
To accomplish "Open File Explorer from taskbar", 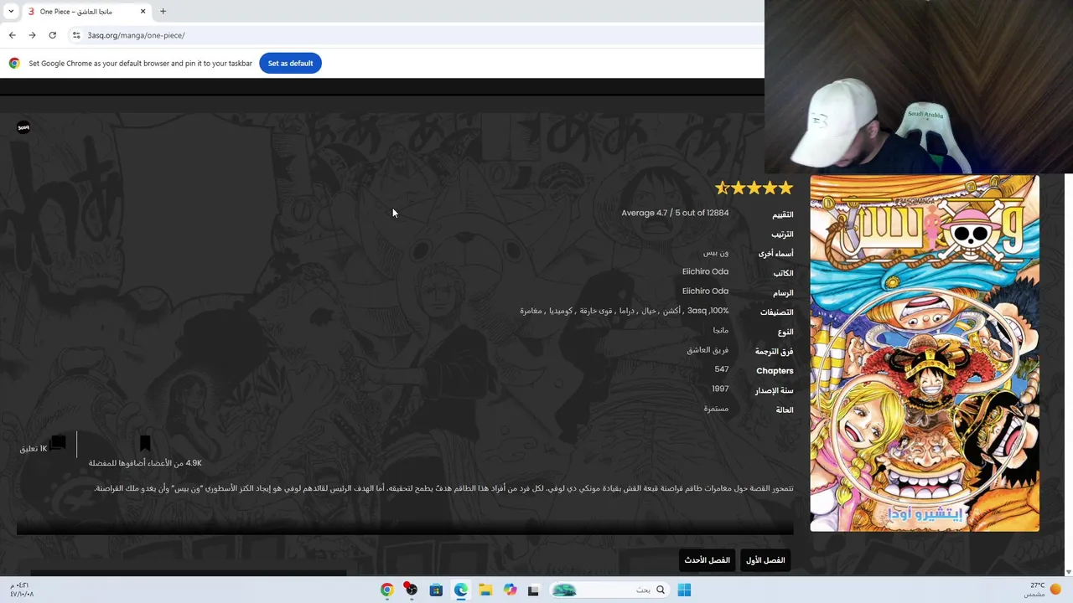I will tap(485, 590).
